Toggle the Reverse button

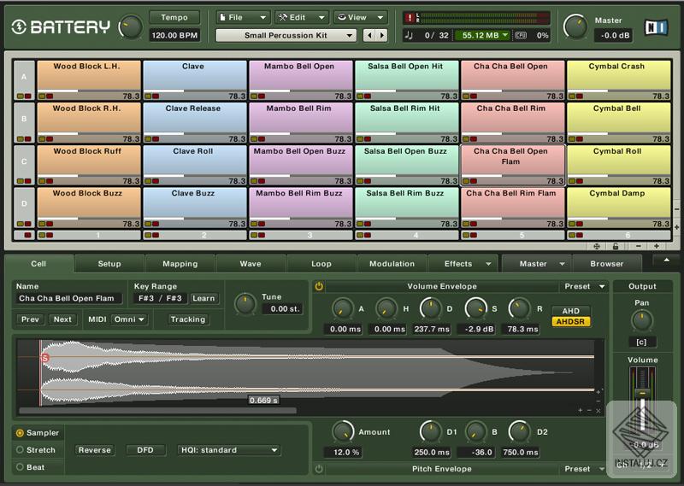94,450
